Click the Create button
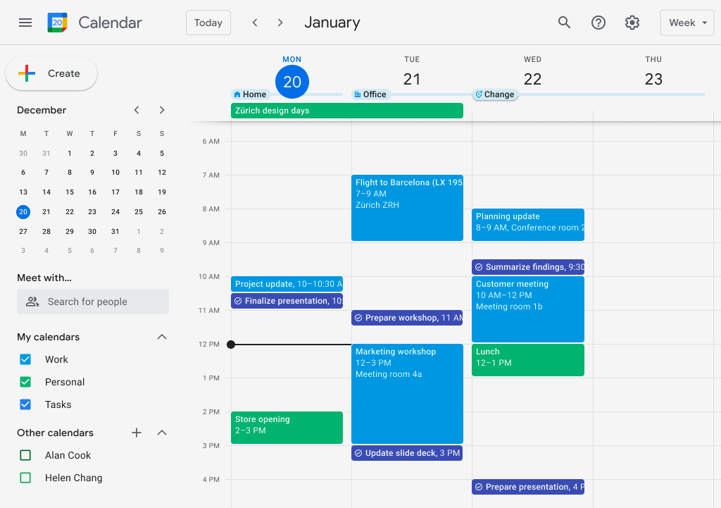The image size is (721, 508). (51, 73)
